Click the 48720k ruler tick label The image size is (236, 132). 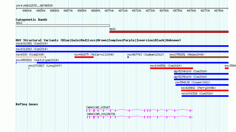pos(137,11)
